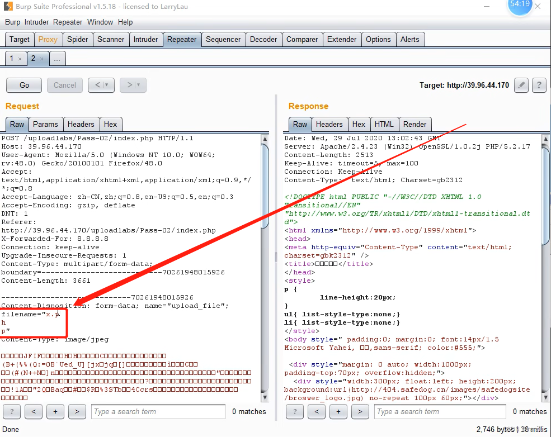Image resolution: width=551 pixels, height=437 pixels.
Task: Select the Request Headers tab
Action: [x=81, y=124]
